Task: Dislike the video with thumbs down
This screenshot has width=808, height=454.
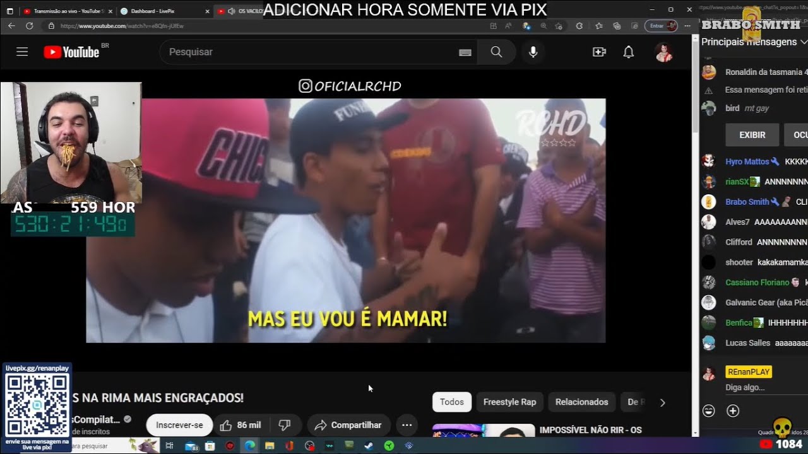Action: [x=285, y=425]
